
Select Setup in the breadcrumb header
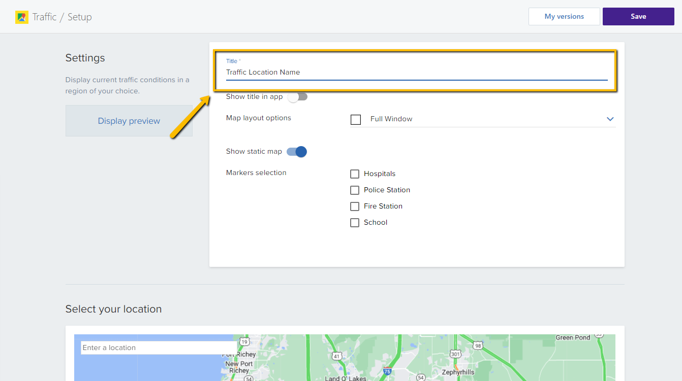coord(80,17)
